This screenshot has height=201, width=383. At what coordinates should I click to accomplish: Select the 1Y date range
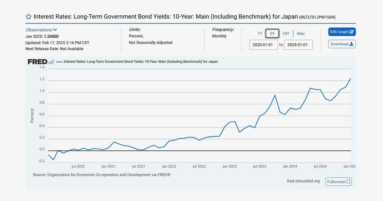click(x=260, y=33)
